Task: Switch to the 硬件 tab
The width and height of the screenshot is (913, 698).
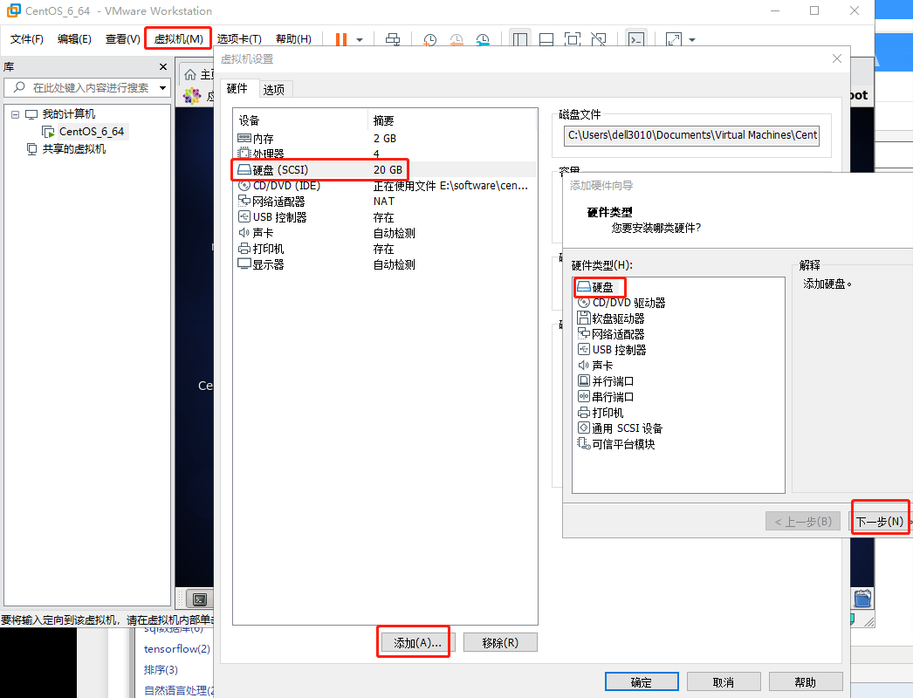Action: (237, 88)
